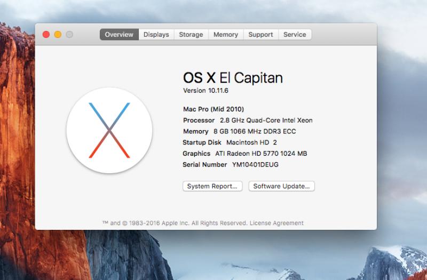Image resolution: width=427 pixels, height=280 pixels.
Task: Click the serial number YM10401DEUG
Action: point(255,165)
